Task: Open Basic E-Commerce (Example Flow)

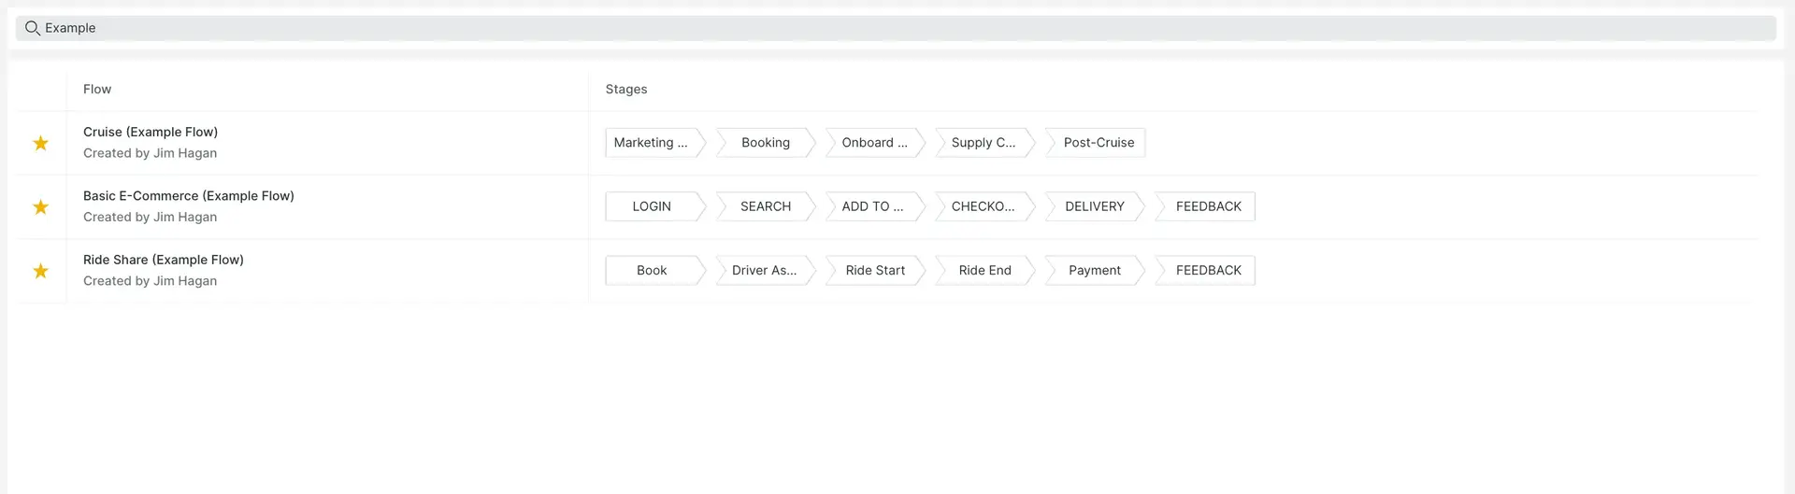Action: click(x=188, y=196)
